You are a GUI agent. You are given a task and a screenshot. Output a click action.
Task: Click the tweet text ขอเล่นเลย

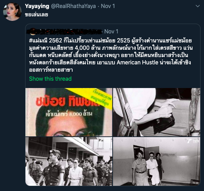pos(36,15)
